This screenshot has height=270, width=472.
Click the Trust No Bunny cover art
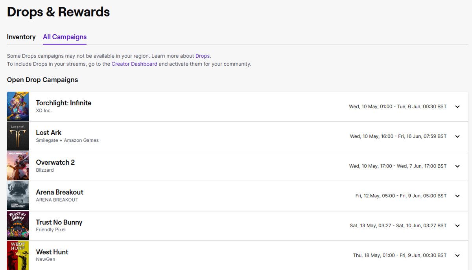18,226
